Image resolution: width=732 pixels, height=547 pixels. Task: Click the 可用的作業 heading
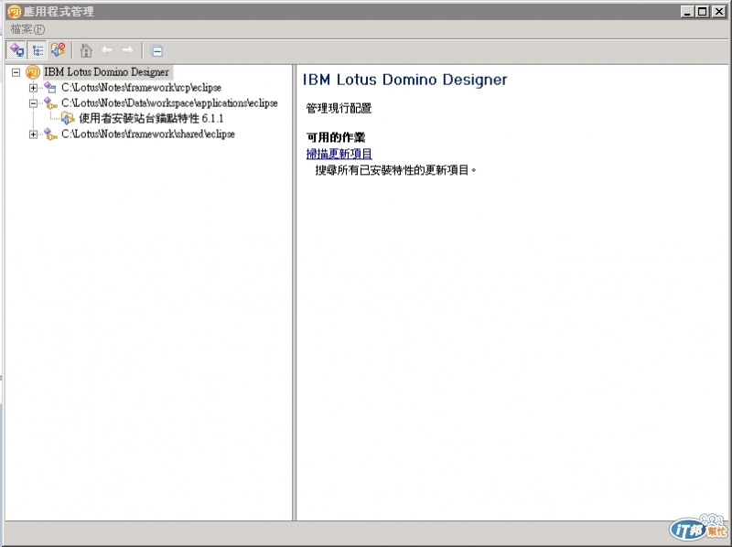336,137
